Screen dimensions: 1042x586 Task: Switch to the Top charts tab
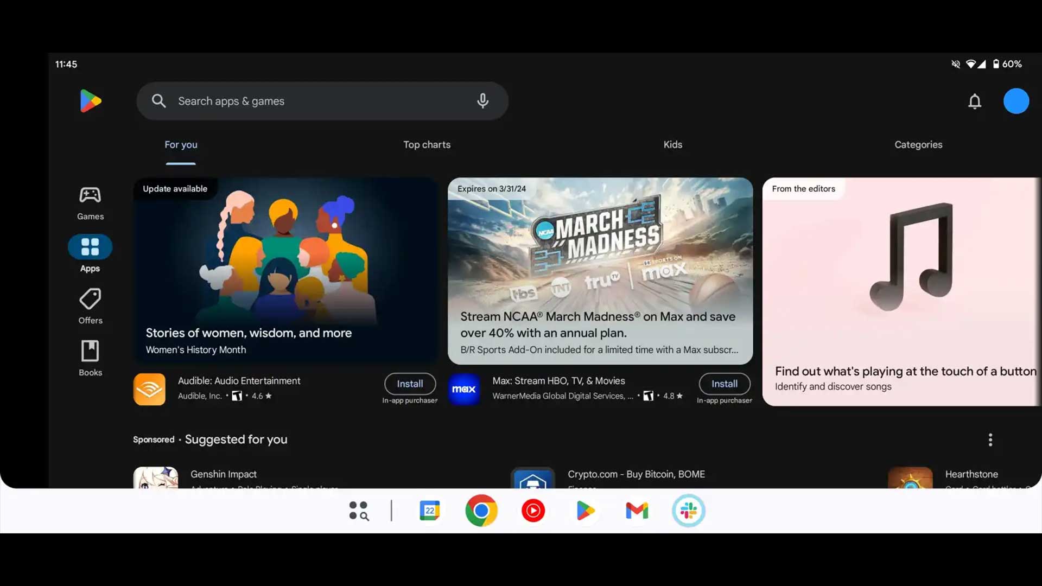(427, 145)
